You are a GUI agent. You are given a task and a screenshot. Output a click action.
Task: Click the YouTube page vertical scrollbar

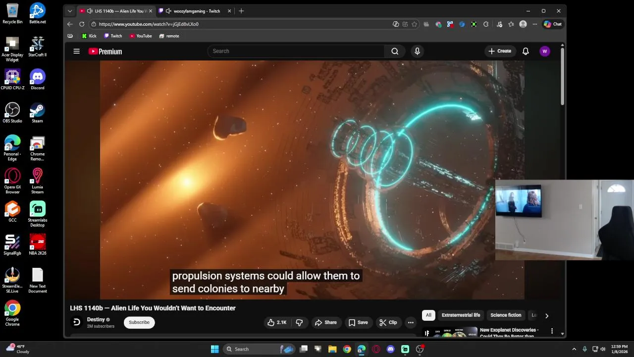(562, 77)
